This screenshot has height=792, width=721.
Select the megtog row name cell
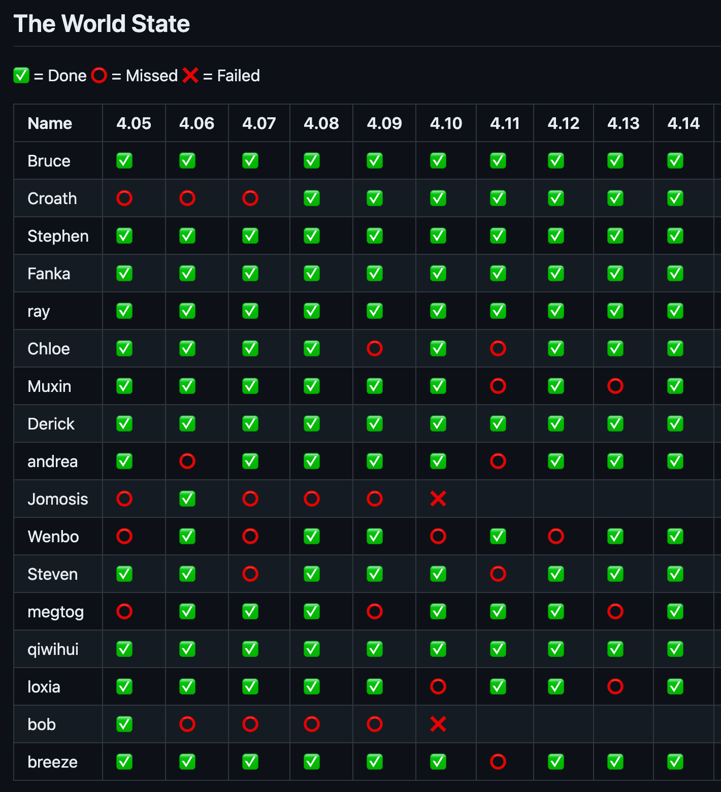[x=55, y=612]
